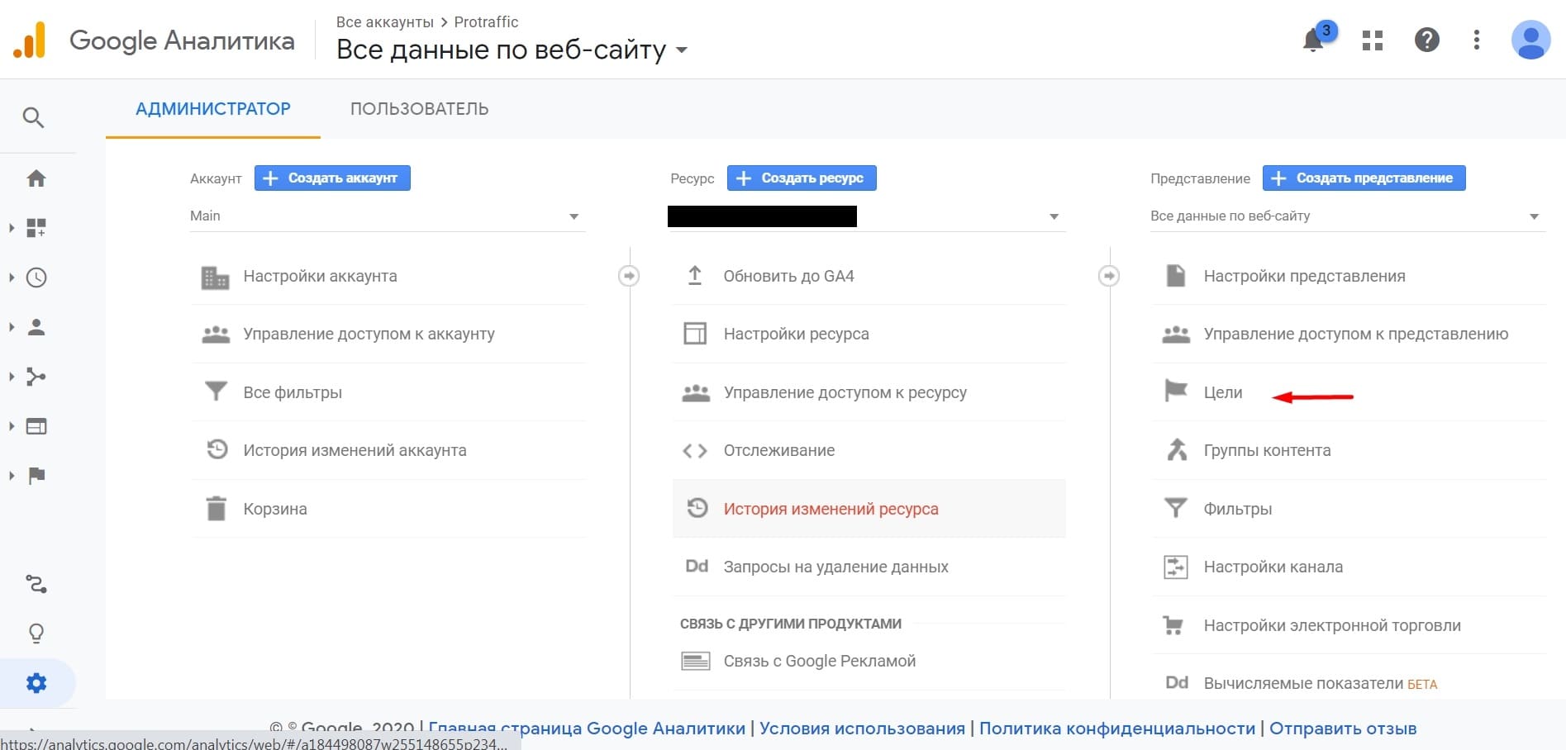Open Conversions via the sidebar flag icon
1566x750 pixels.
point(36,476)
